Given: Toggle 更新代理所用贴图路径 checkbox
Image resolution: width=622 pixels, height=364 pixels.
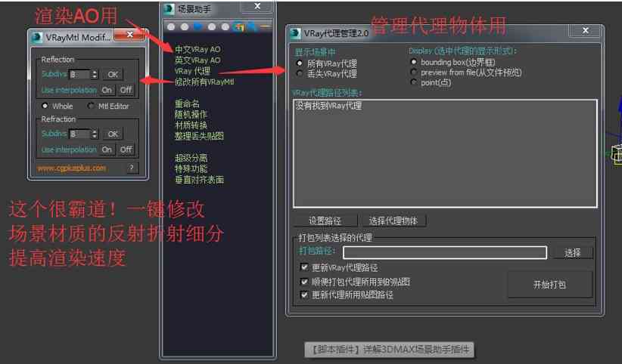Looking at the screenshot, I should tap(304, 295).
